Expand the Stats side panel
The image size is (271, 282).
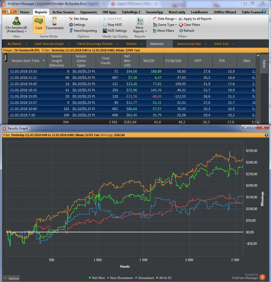(x=5, y=58)
